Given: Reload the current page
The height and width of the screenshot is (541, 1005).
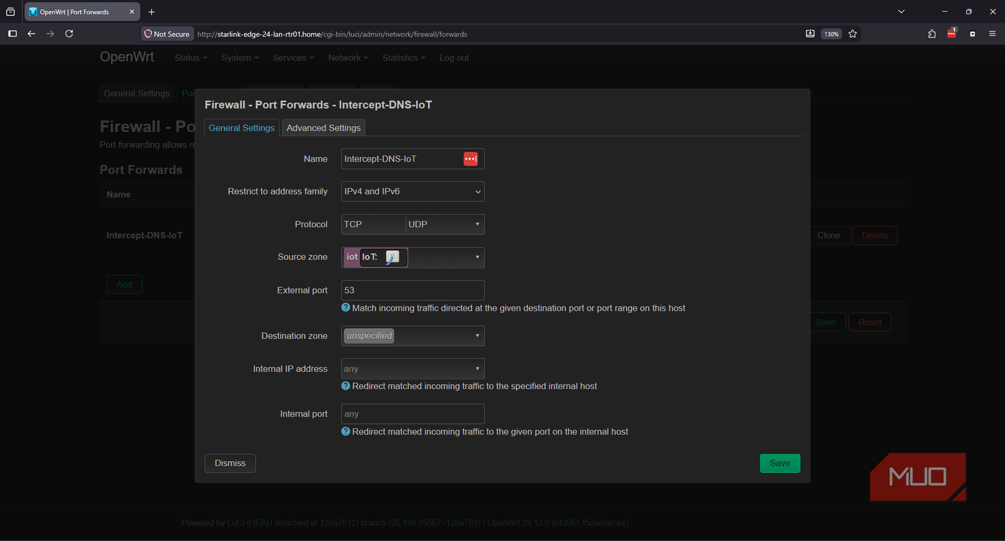Looking at the screenshot, I should [x=69, y=34].
